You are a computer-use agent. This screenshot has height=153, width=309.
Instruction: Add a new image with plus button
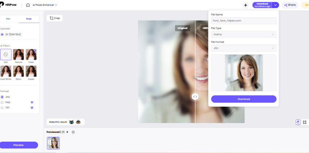(245, 5)
